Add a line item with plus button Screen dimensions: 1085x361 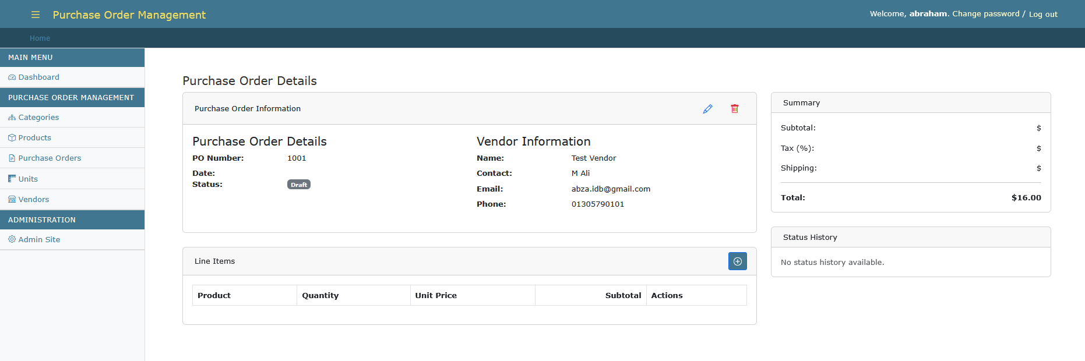click(x=738, y=261)
